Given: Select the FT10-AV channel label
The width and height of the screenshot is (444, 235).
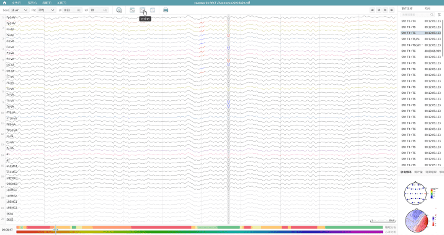Looking at the screenshot, I should [x=12, y=119].
